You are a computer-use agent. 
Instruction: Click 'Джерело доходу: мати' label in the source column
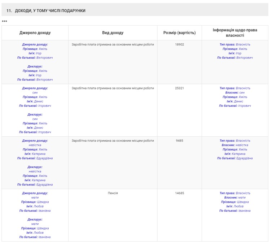[x=35, y=196]
